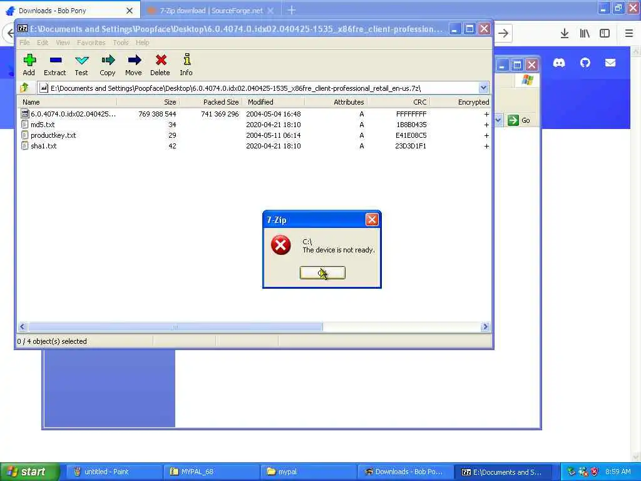Viewport: 641px width, 481px height.
Task: Click the browser forward arrow button
Action: (x=504, y=33)
